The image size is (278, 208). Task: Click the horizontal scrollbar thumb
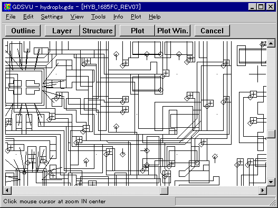click(x=164, y=191)
